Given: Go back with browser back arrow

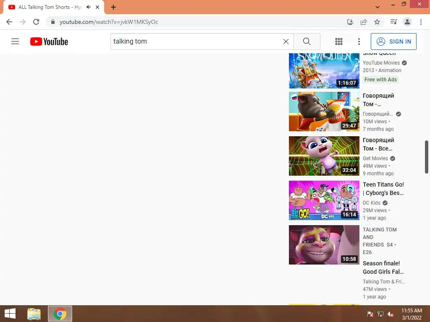Looking at the screenshot, I should (x=9, y=22).
